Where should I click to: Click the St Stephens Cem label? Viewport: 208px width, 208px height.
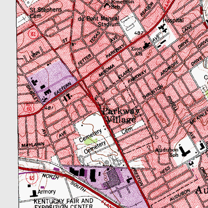(45, 13)
